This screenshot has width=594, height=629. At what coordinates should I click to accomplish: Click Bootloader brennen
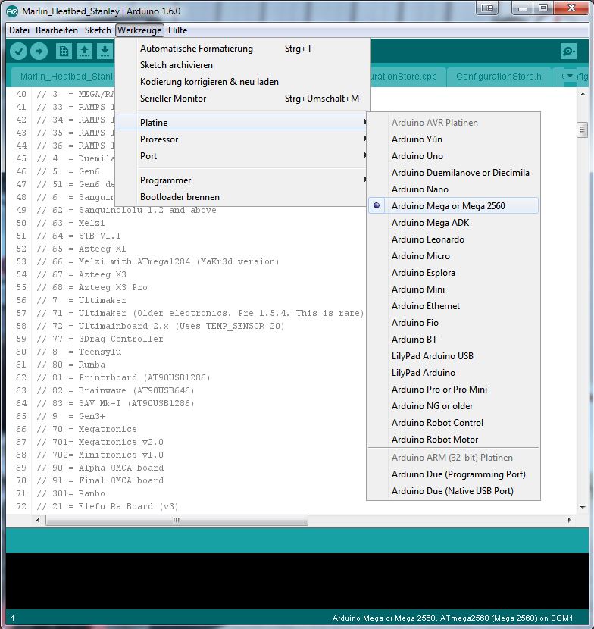pos(242,197)
